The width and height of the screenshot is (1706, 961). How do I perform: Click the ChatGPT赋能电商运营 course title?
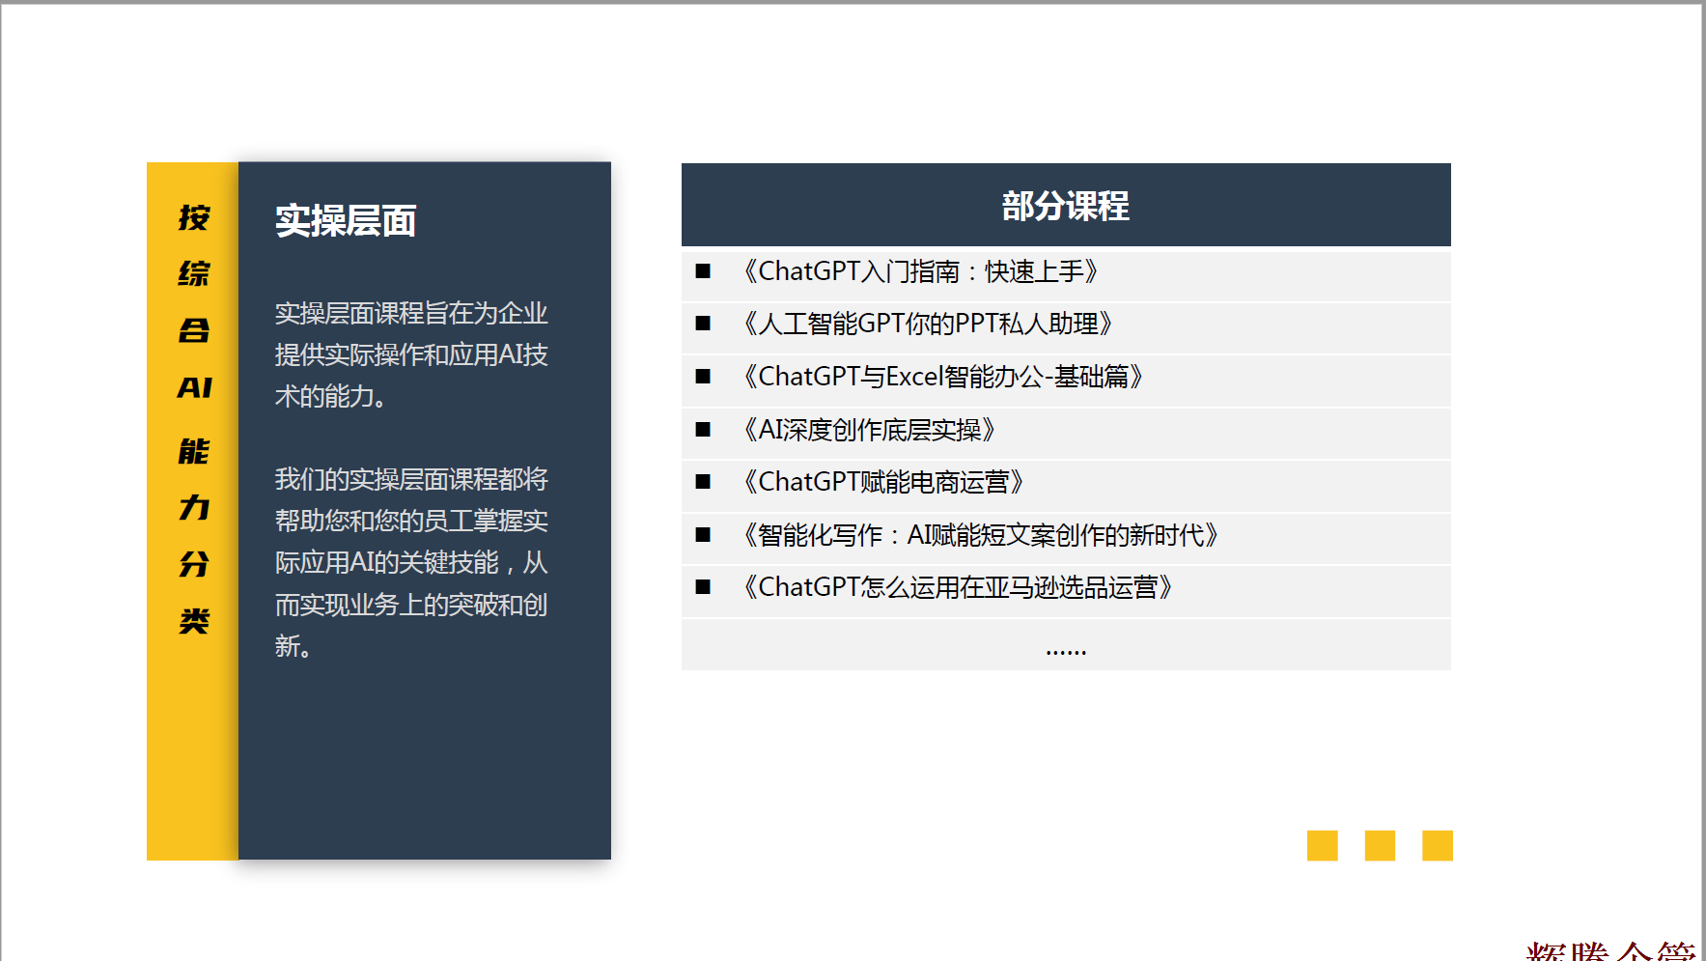(882, 482)
